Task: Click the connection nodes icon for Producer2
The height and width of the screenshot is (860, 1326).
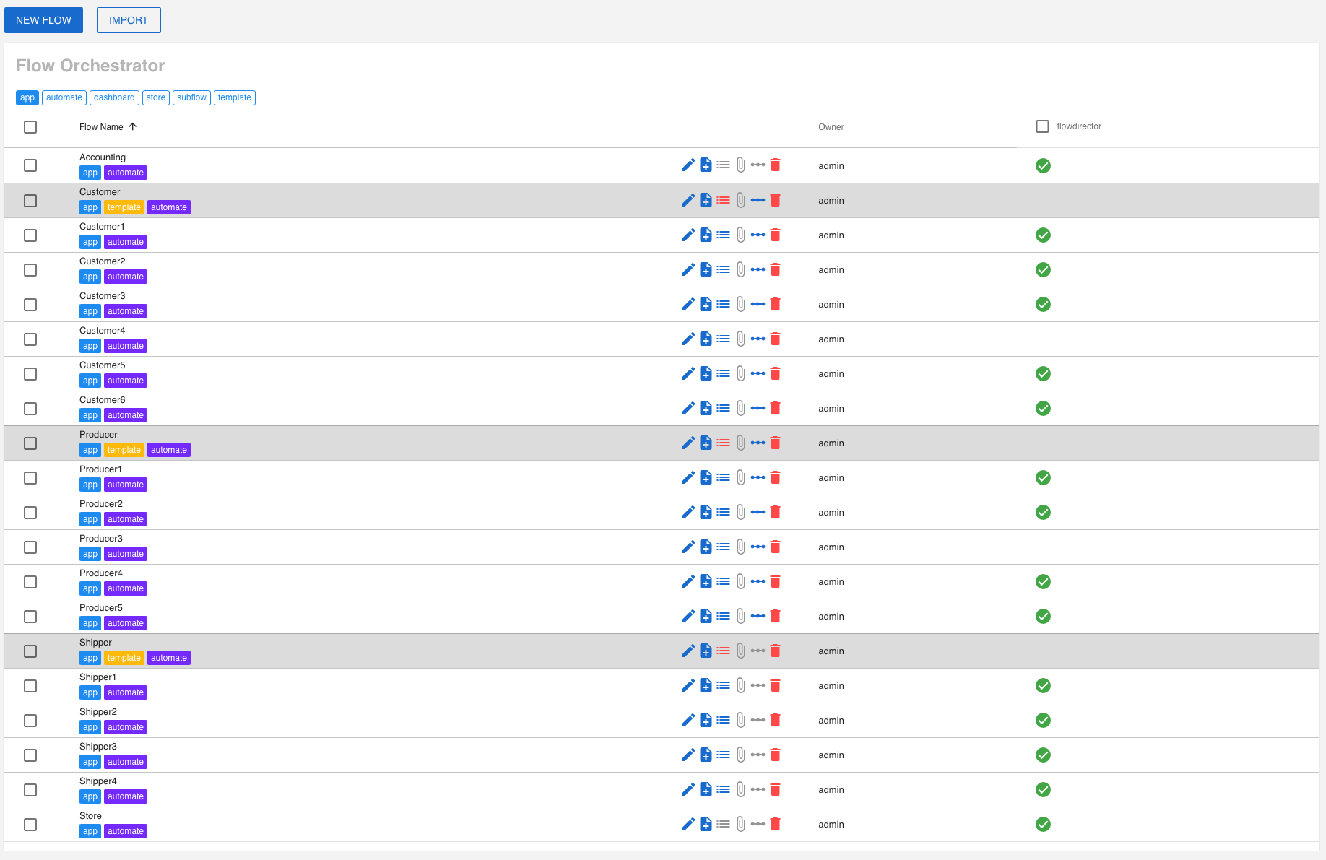Action: [x=758, y=512]
